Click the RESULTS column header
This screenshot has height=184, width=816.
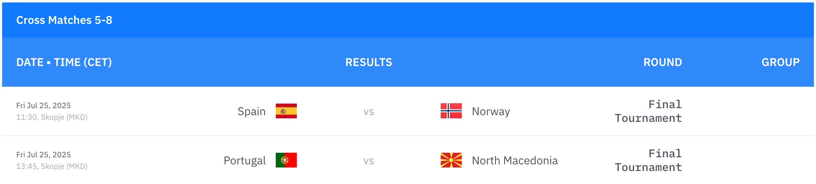(x=369, y=62)
